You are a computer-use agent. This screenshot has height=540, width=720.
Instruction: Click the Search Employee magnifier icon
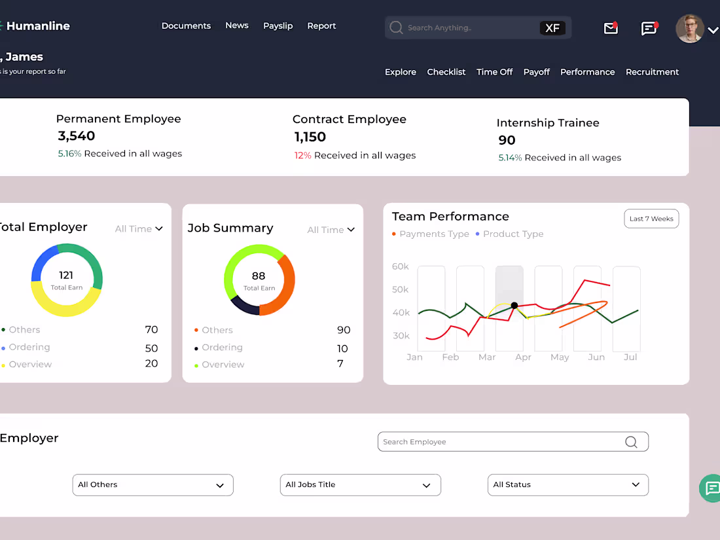(632, 442)
